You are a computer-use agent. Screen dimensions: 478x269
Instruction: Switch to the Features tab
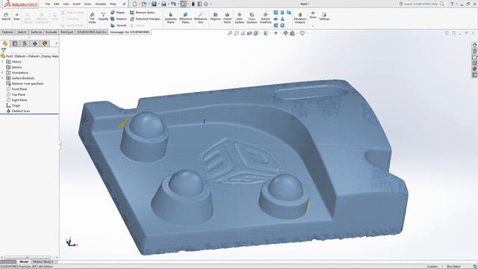coord(7,32)
